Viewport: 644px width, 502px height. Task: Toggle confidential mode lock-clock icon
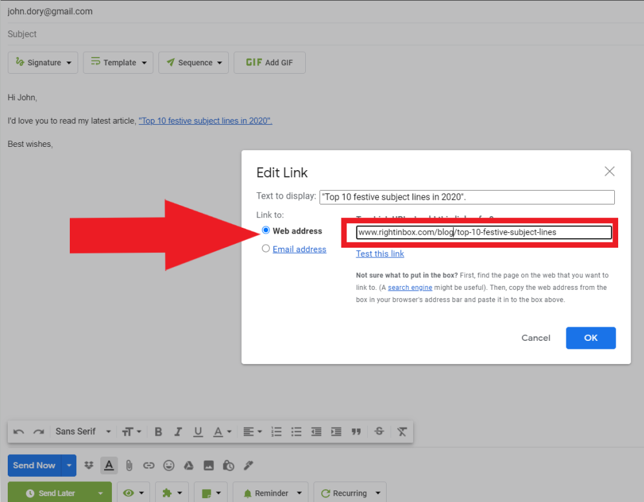pyautogui.click(x=228, y=465)
